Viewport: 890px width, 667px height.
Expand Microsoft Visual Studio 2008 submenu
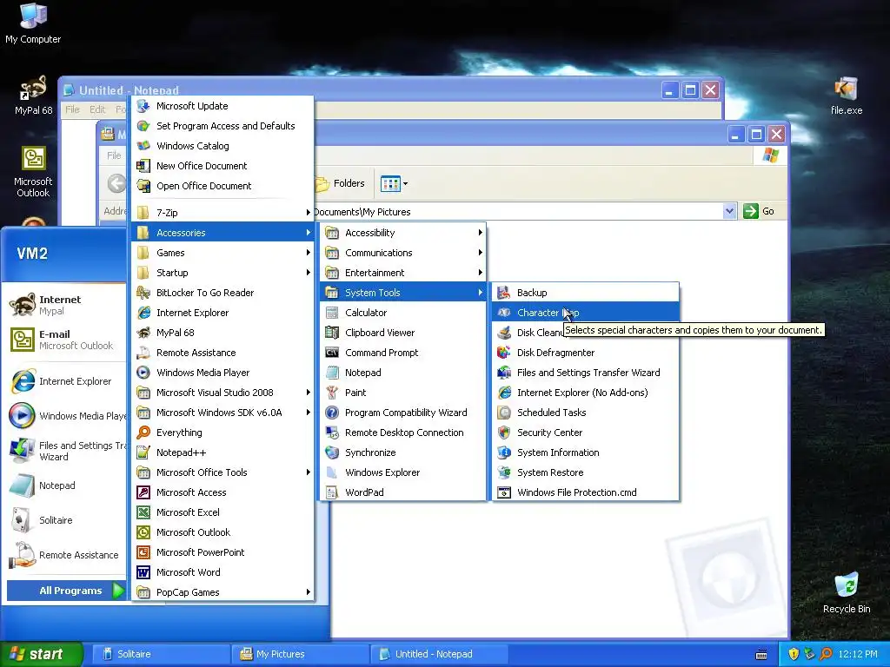click(x=223, y=393)
